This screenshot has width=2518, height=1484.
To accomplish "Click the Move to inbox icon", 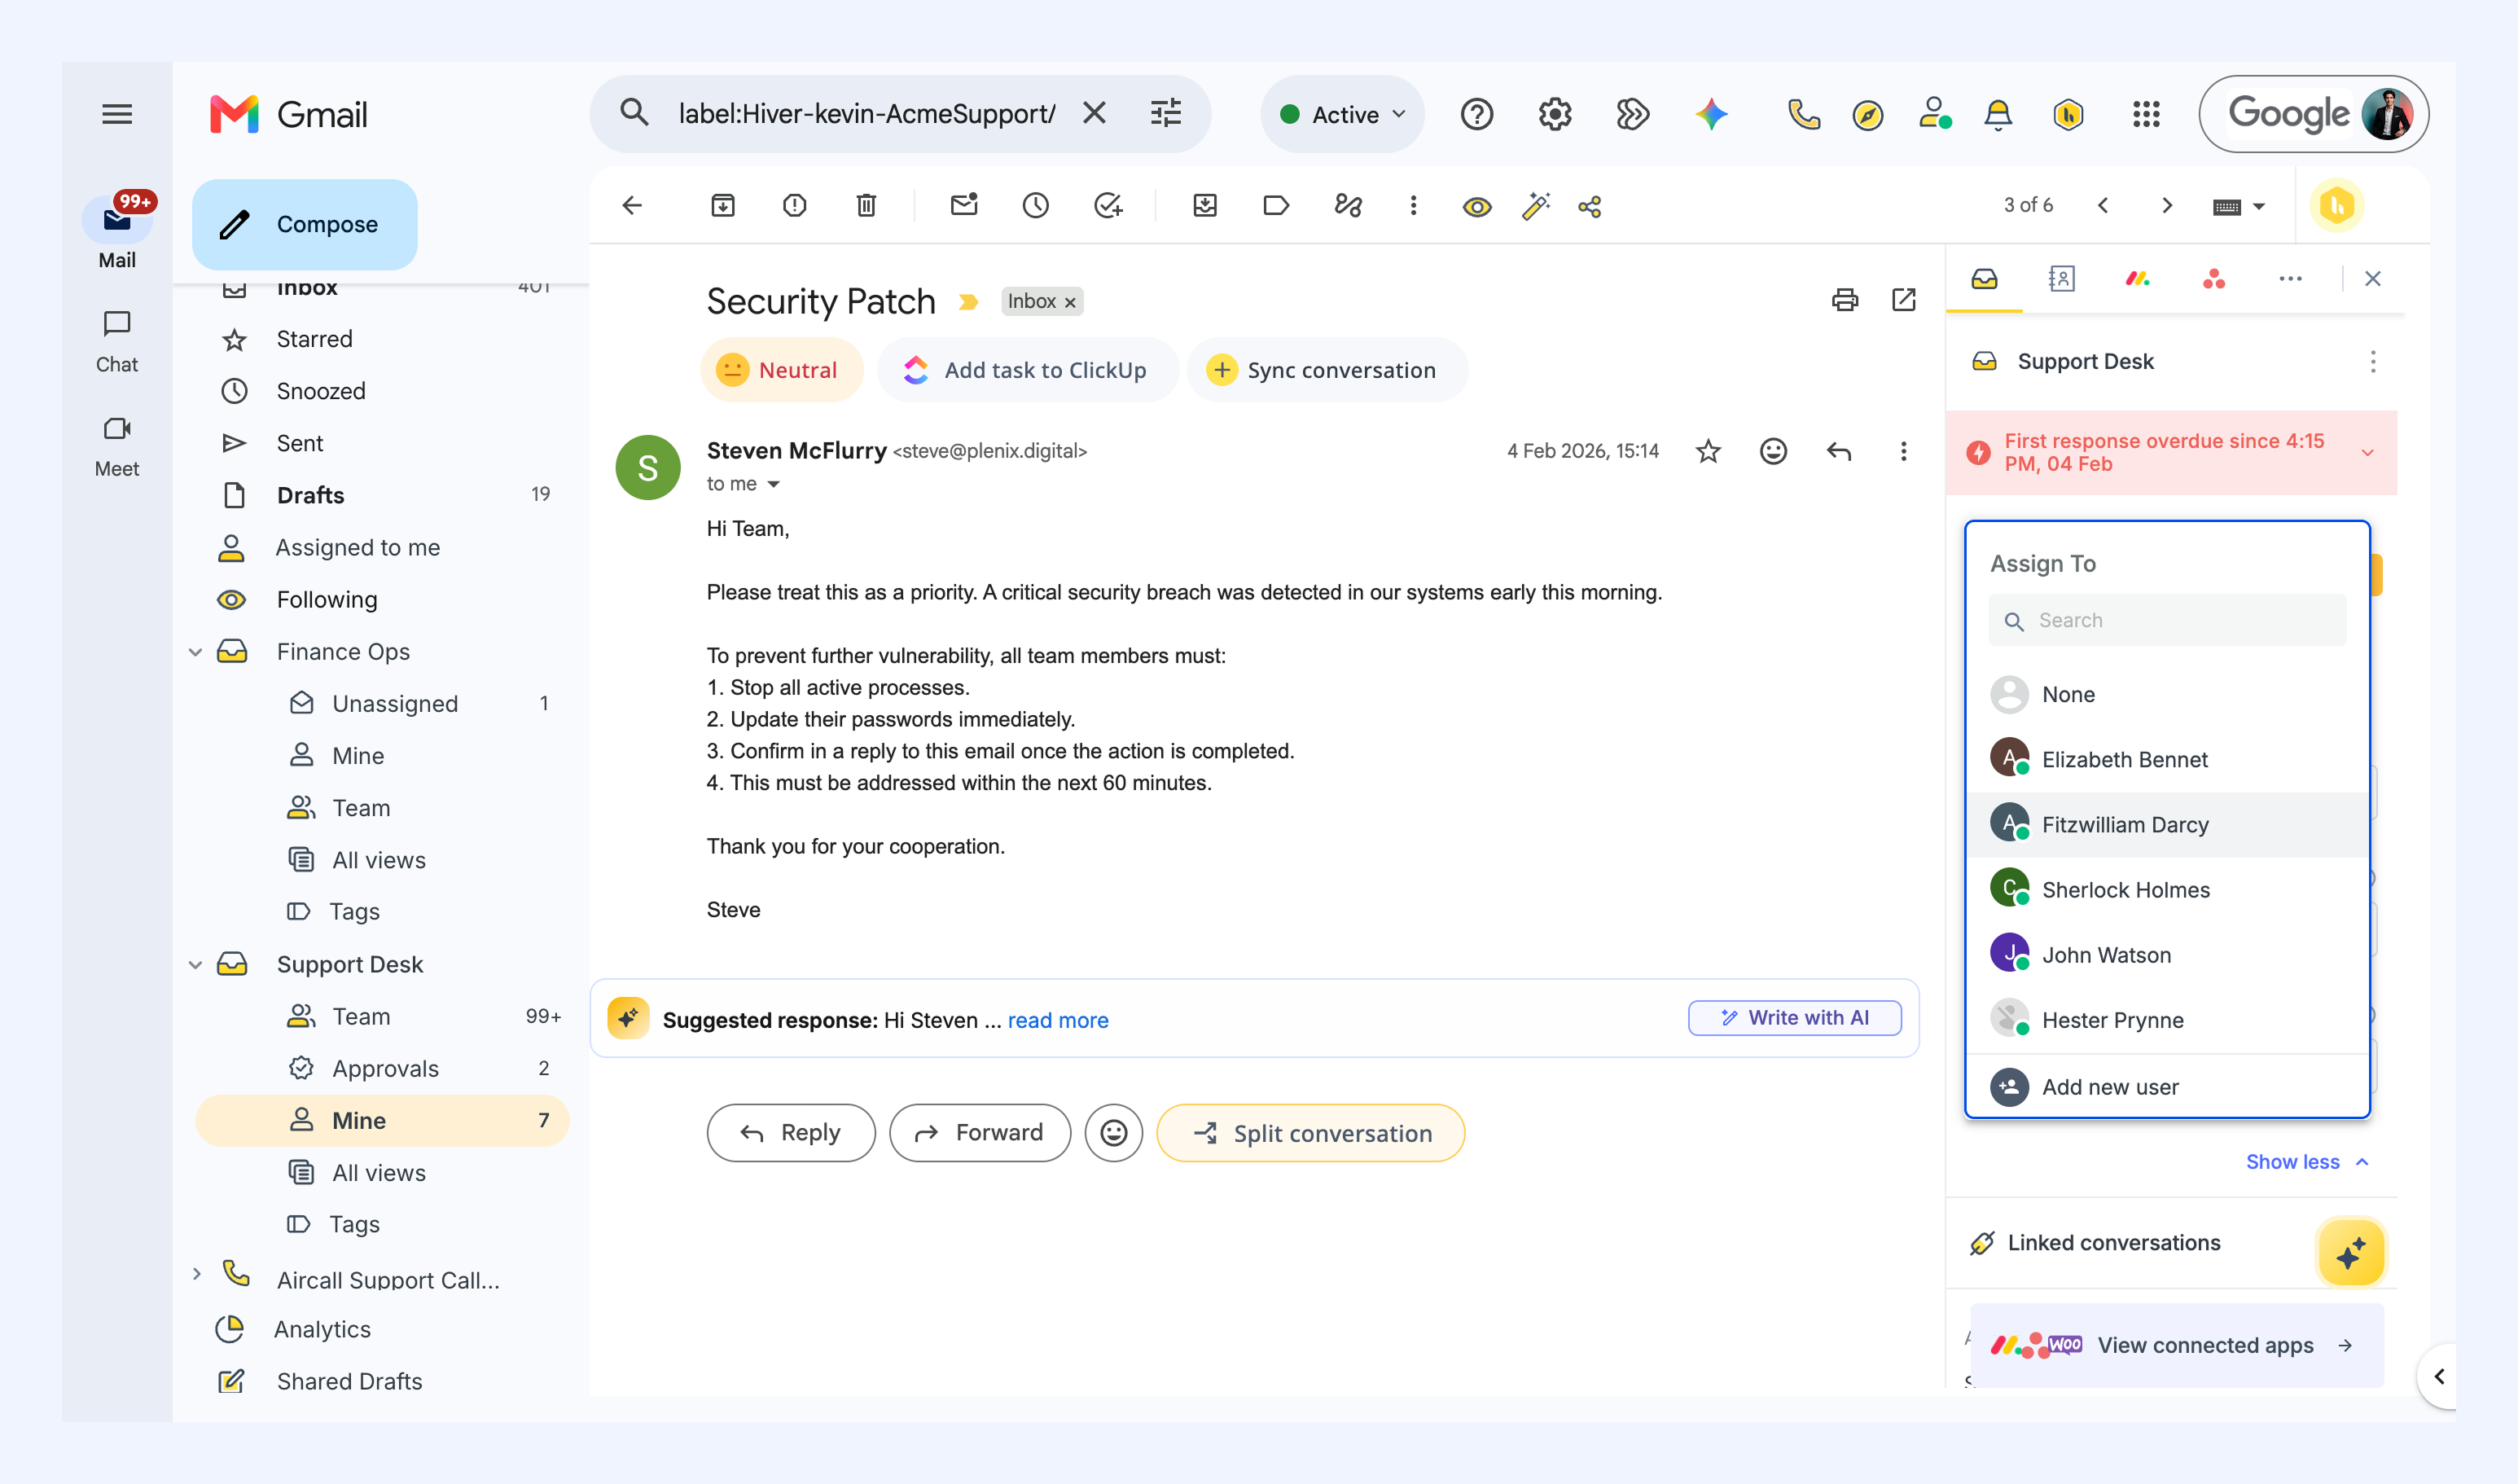I will [x=1204, y=206].
